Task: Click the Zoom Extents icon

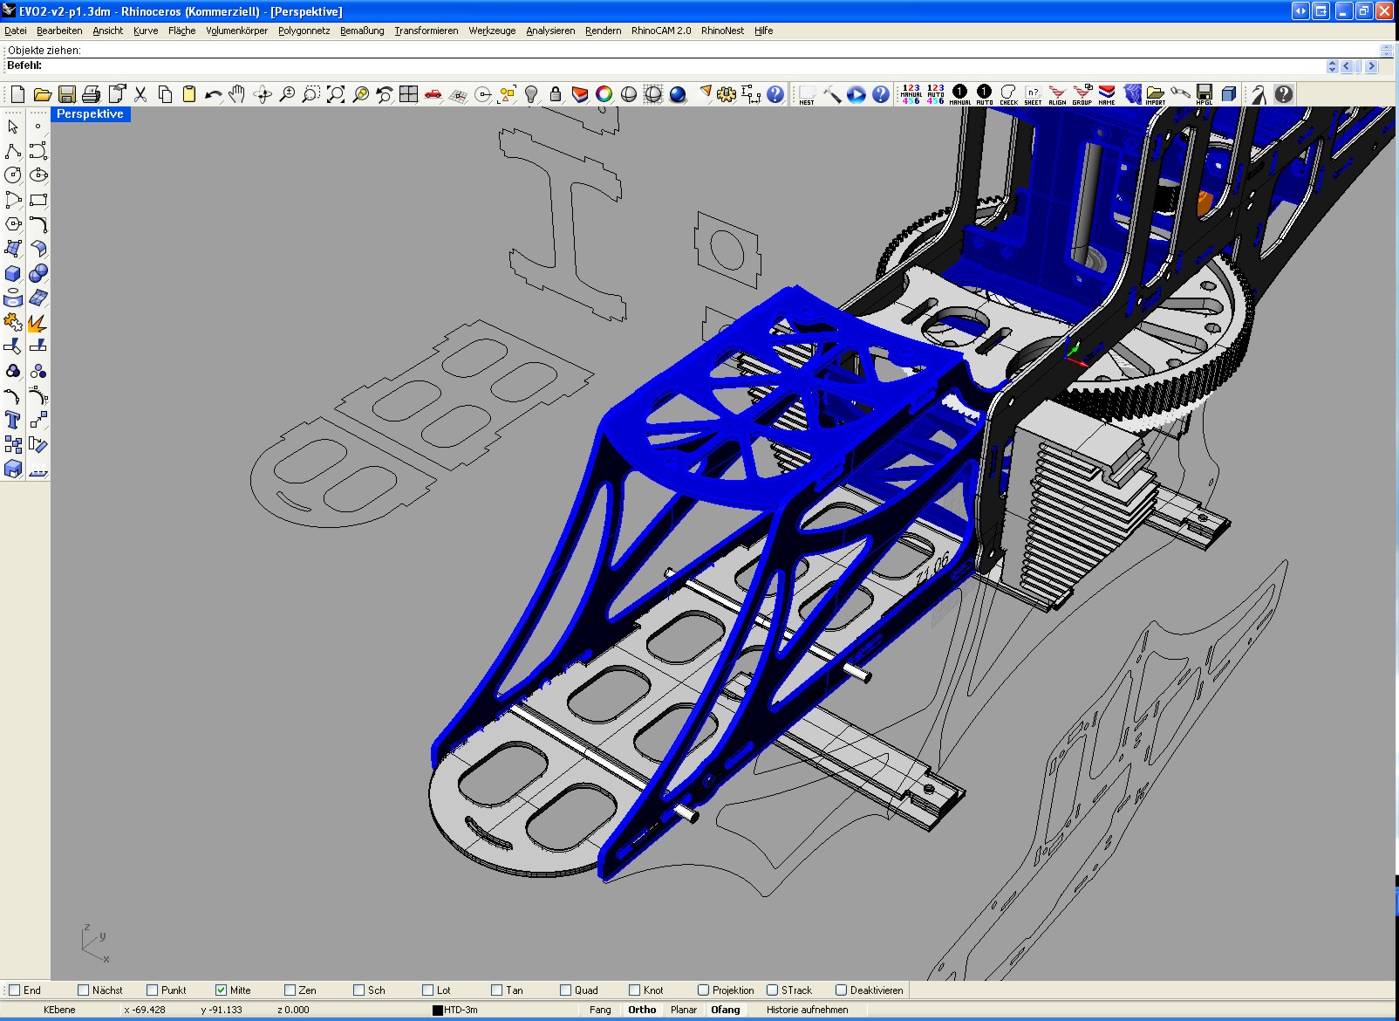Action: pos(335,94)
